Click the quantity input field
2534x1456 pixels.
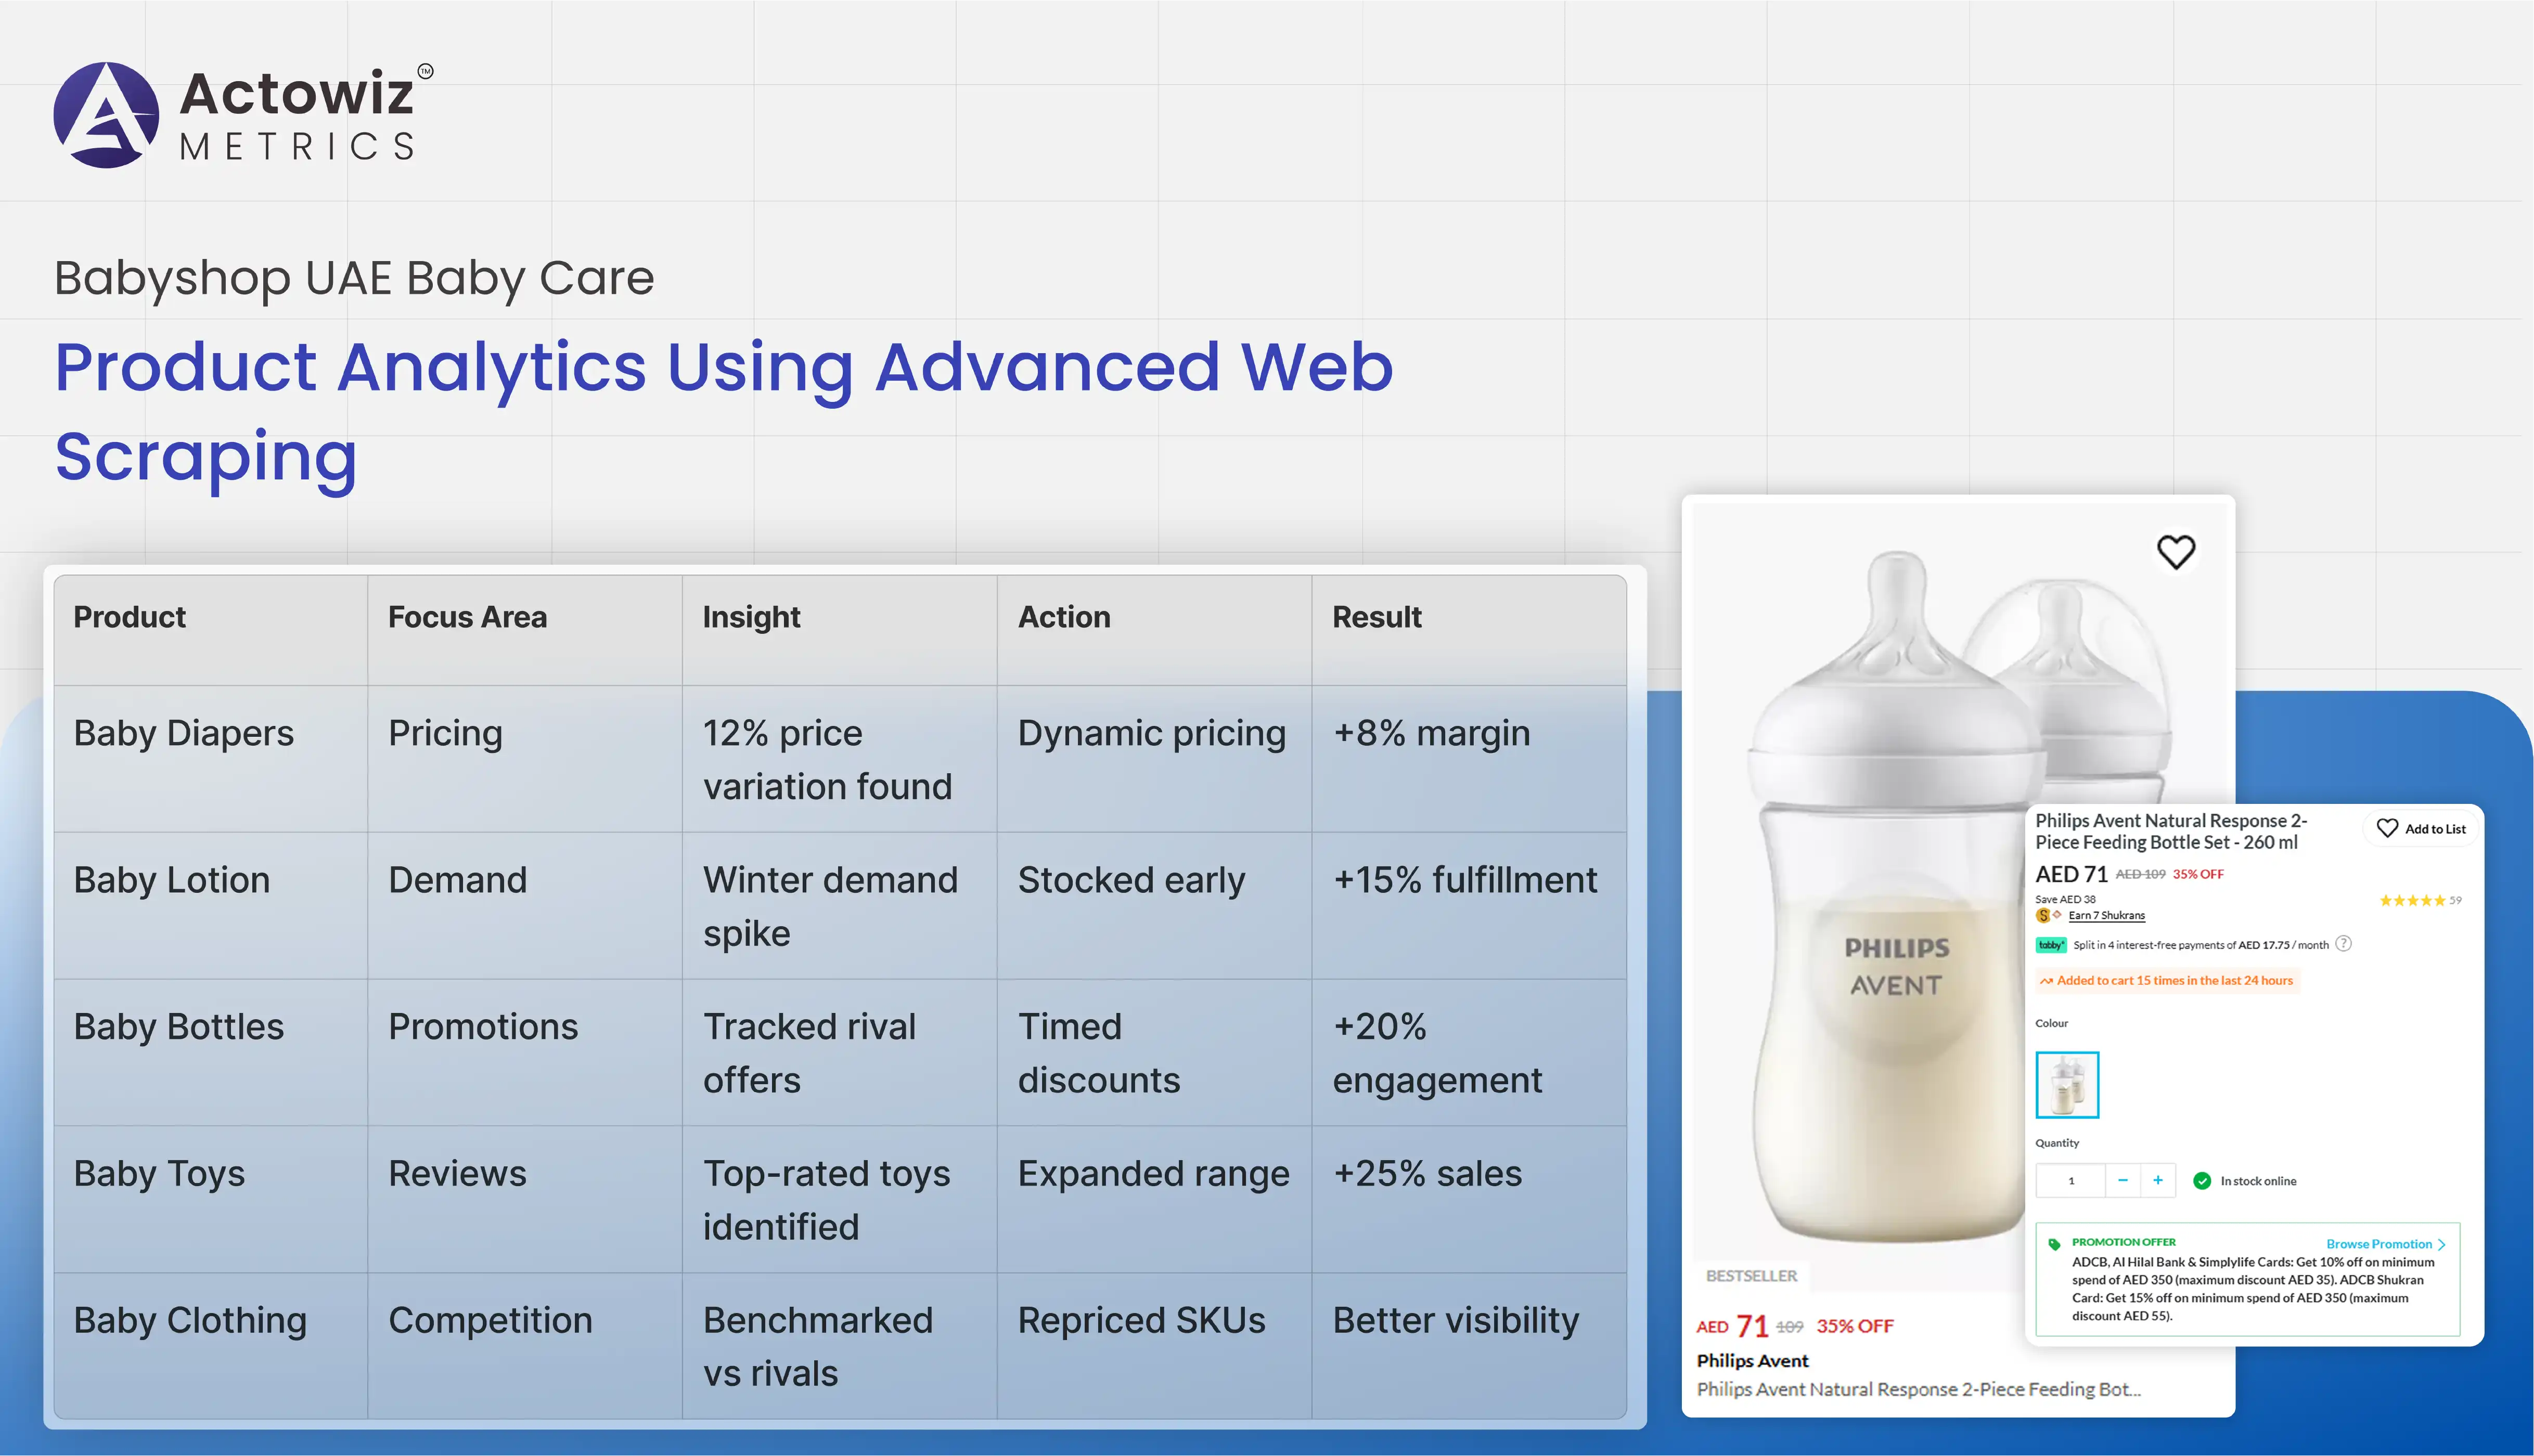pyautogui.click(x=2071, y=1180)
